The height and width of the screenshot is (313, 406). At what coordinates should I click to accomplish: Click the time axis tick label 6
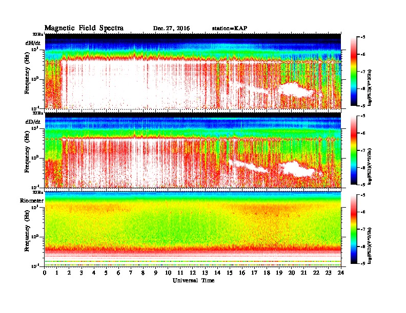(x=118, y=273)
